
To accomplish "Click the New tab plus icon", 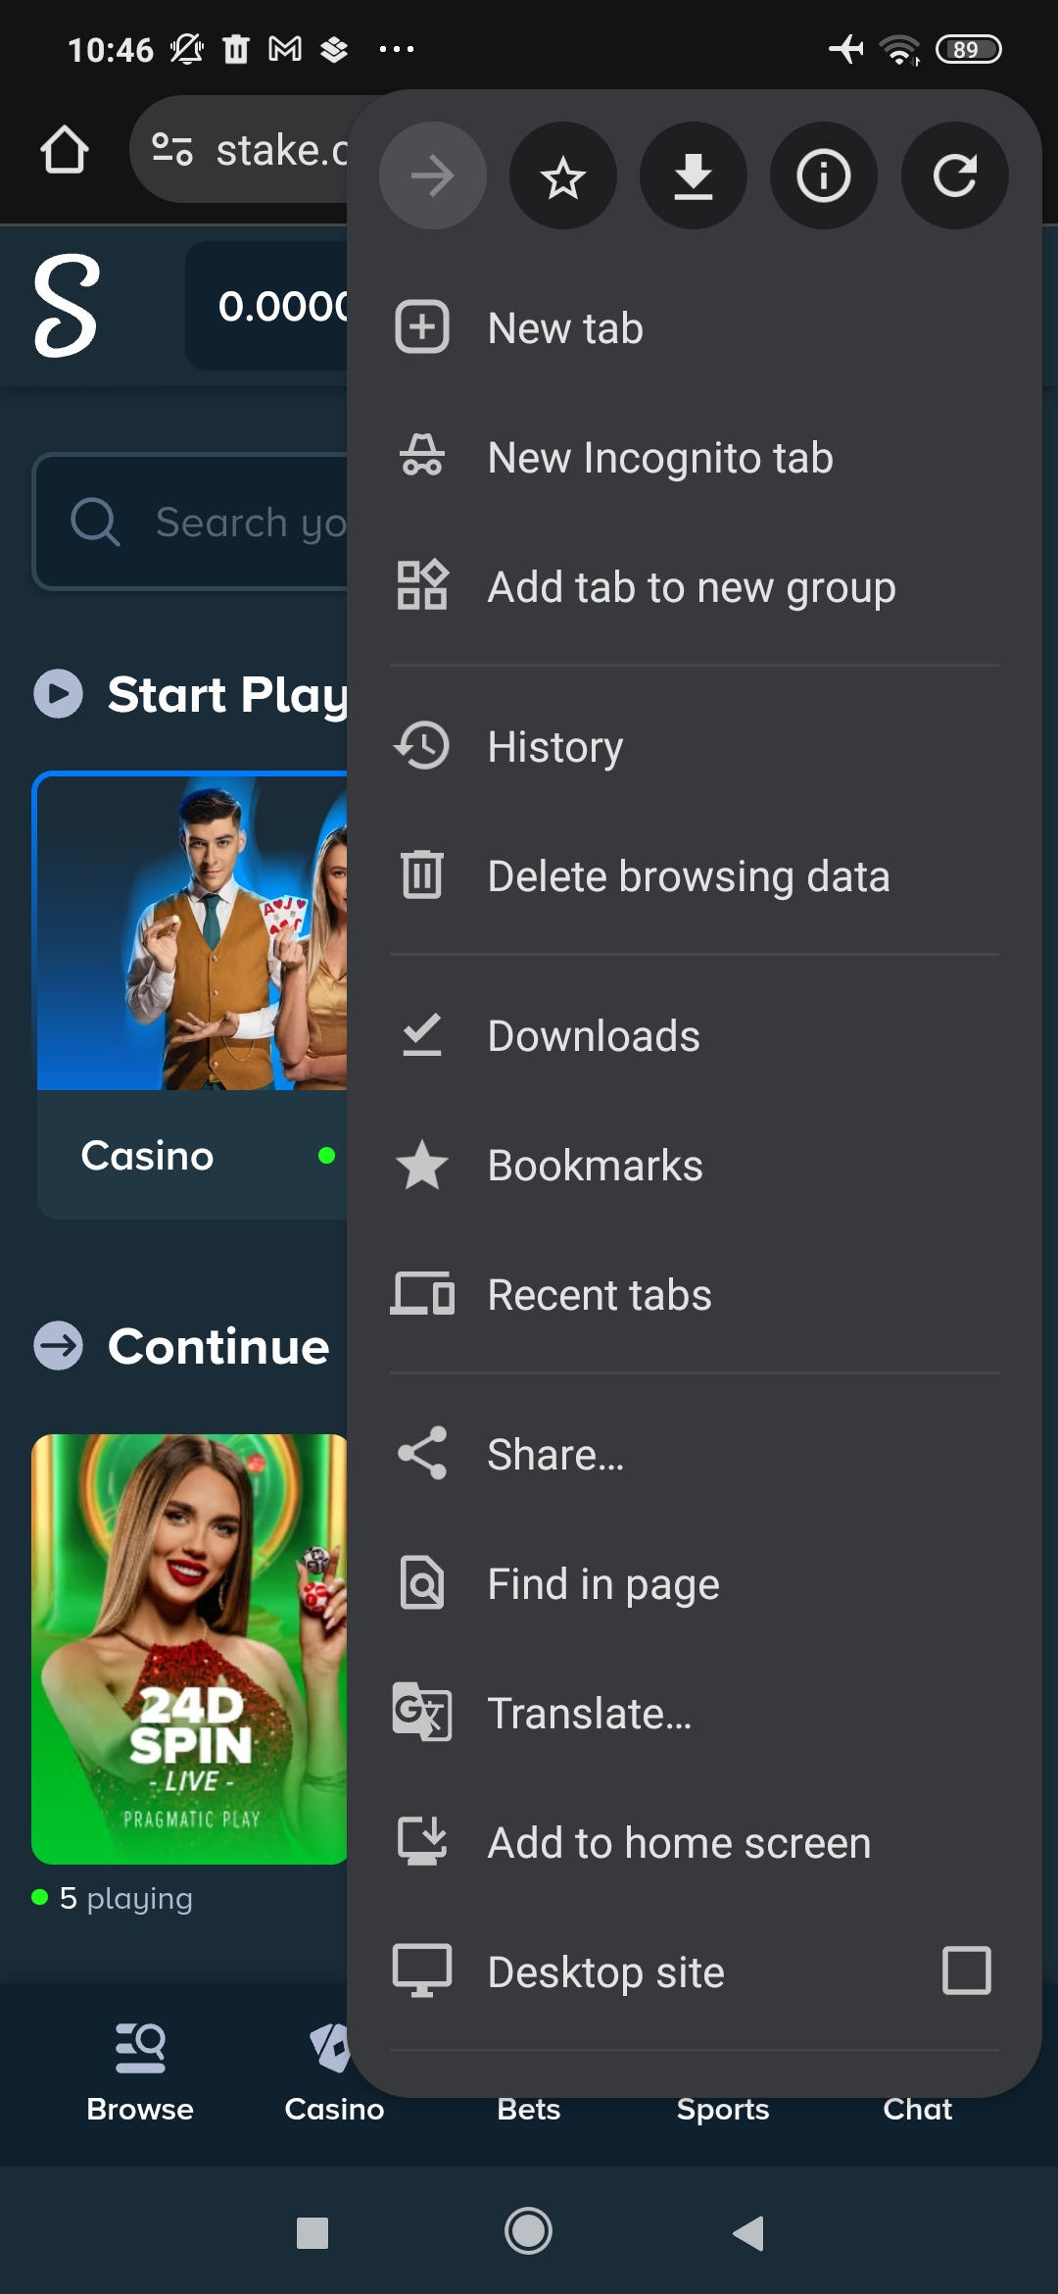I will (422, 327).
